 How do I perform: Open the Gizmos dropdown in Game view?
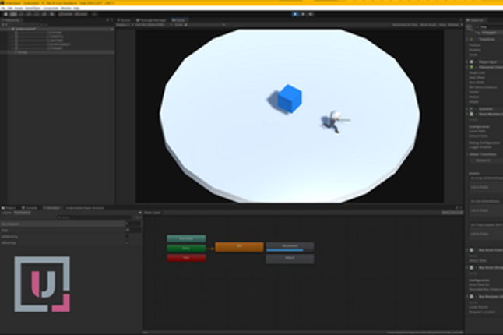454,25
